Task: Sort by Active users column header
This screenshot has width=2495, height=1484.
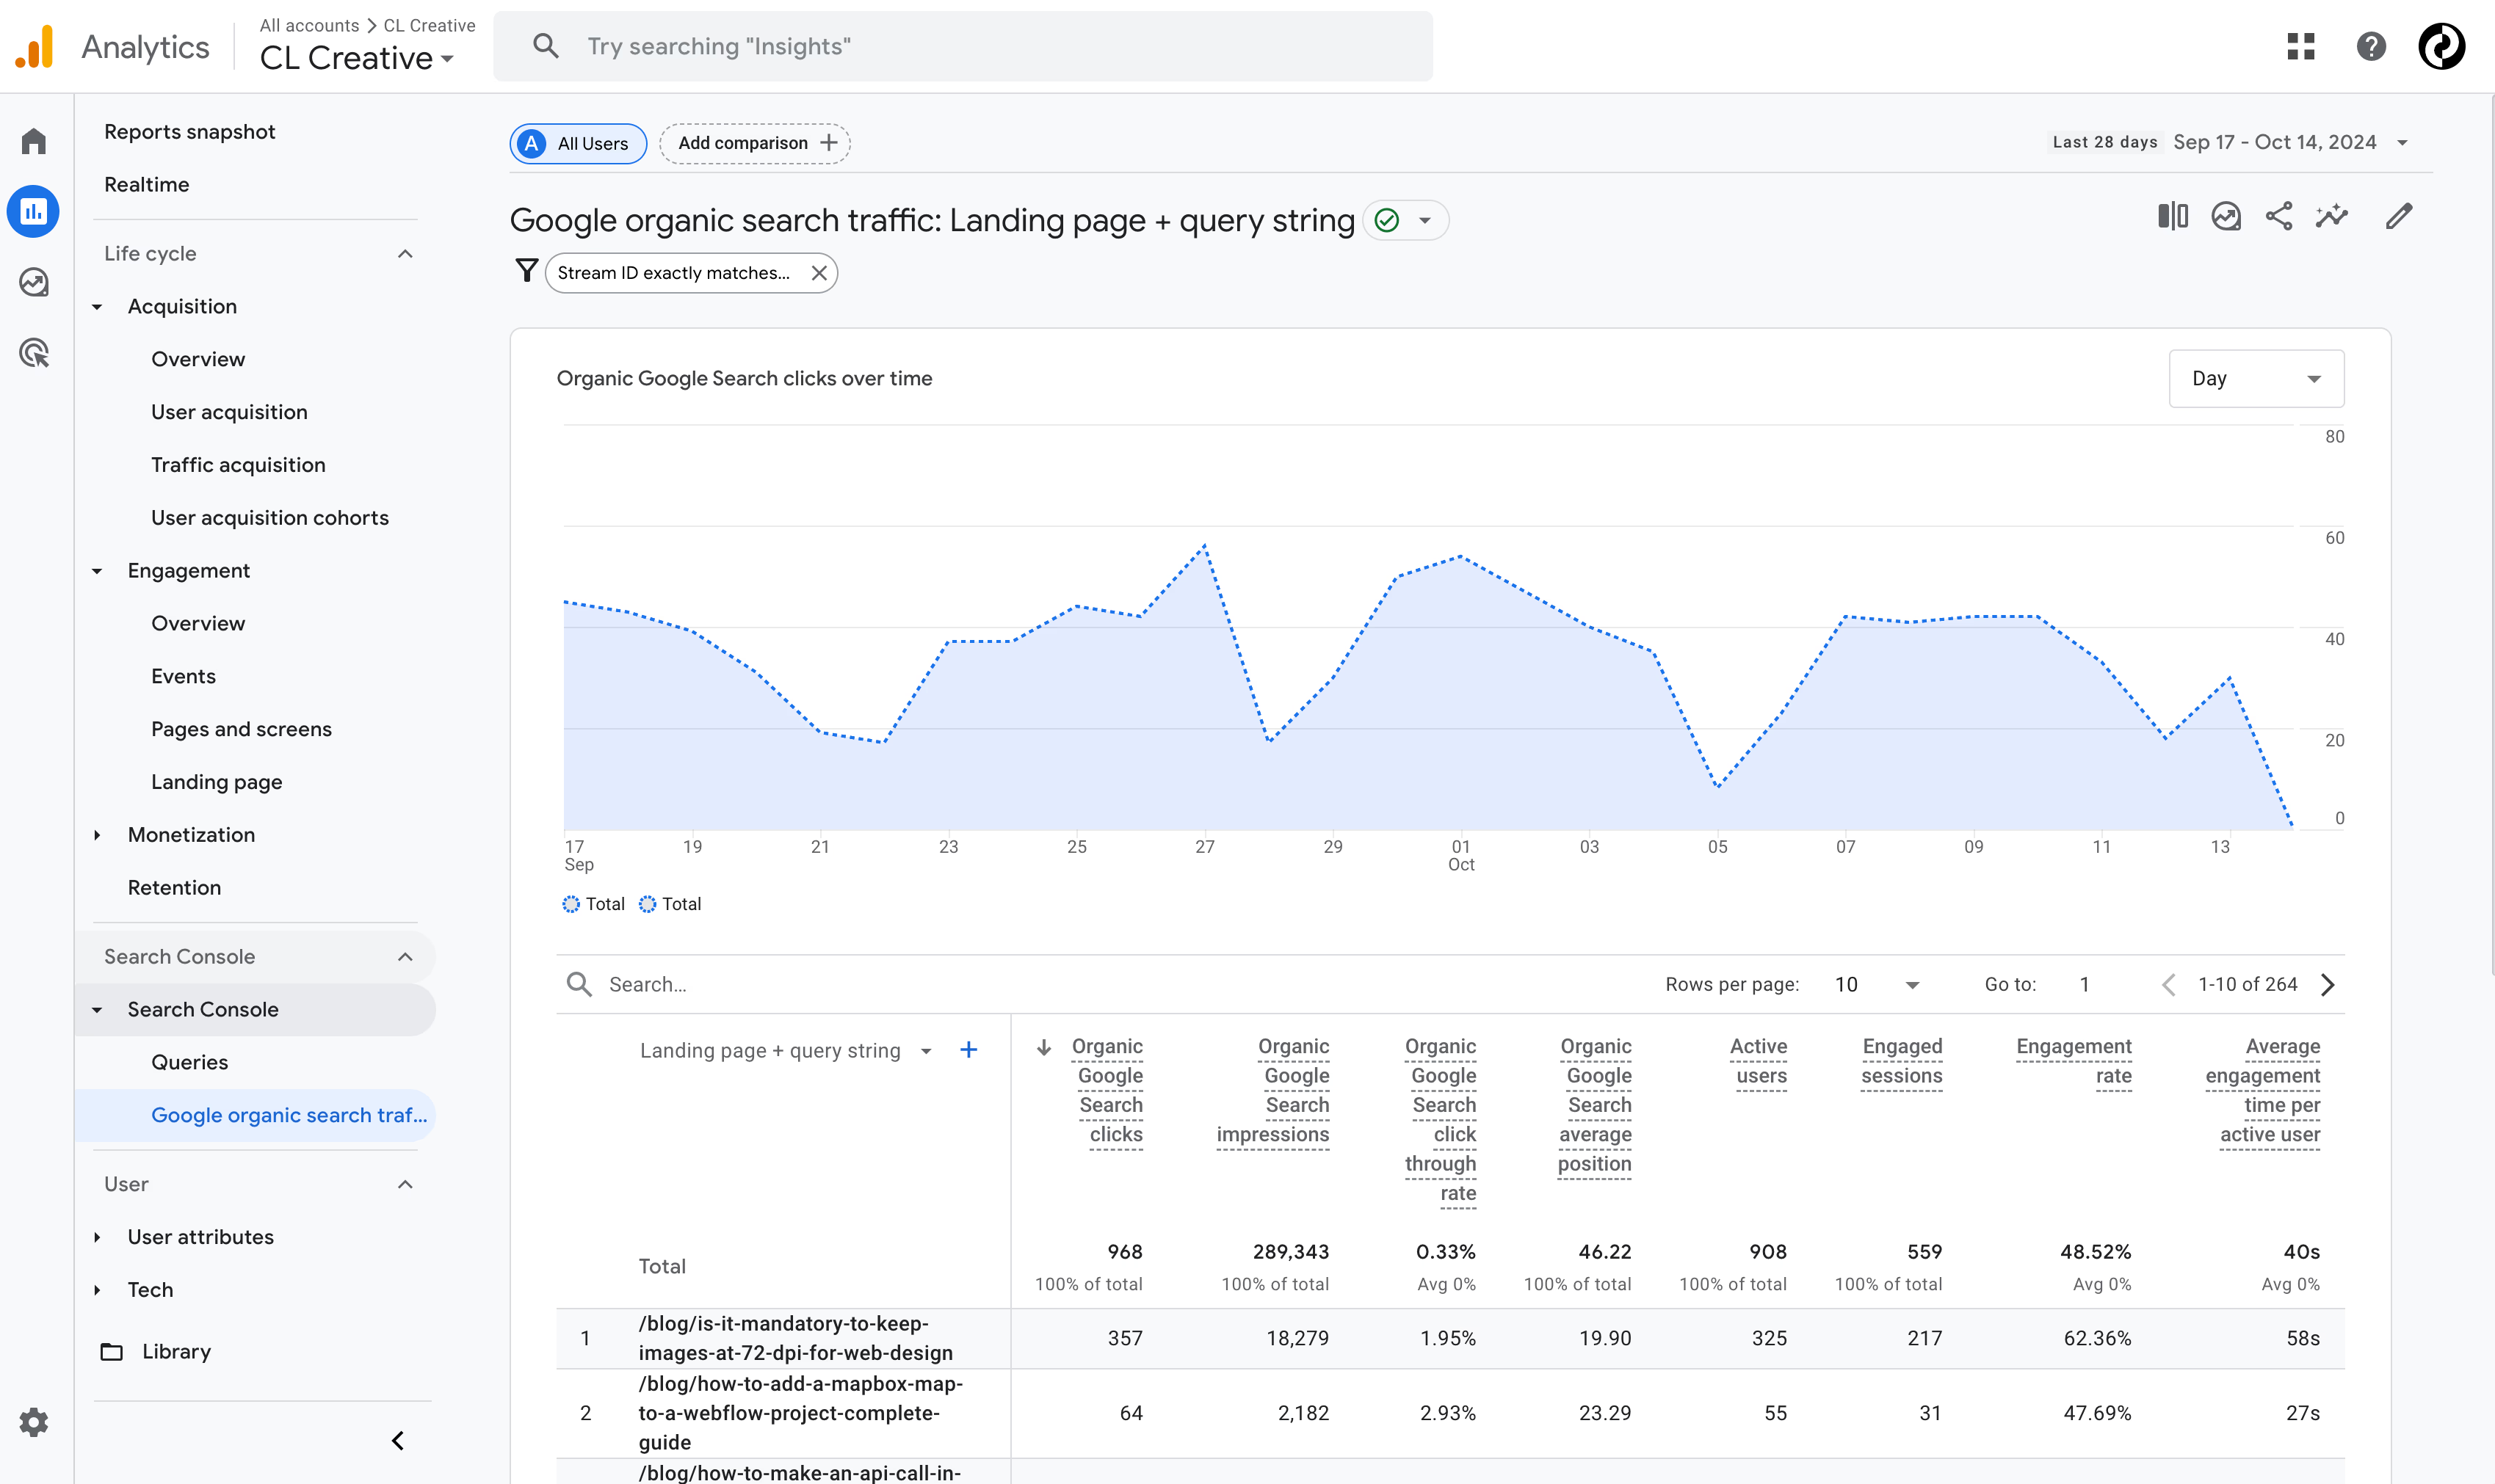Action: (1758, 1062)
